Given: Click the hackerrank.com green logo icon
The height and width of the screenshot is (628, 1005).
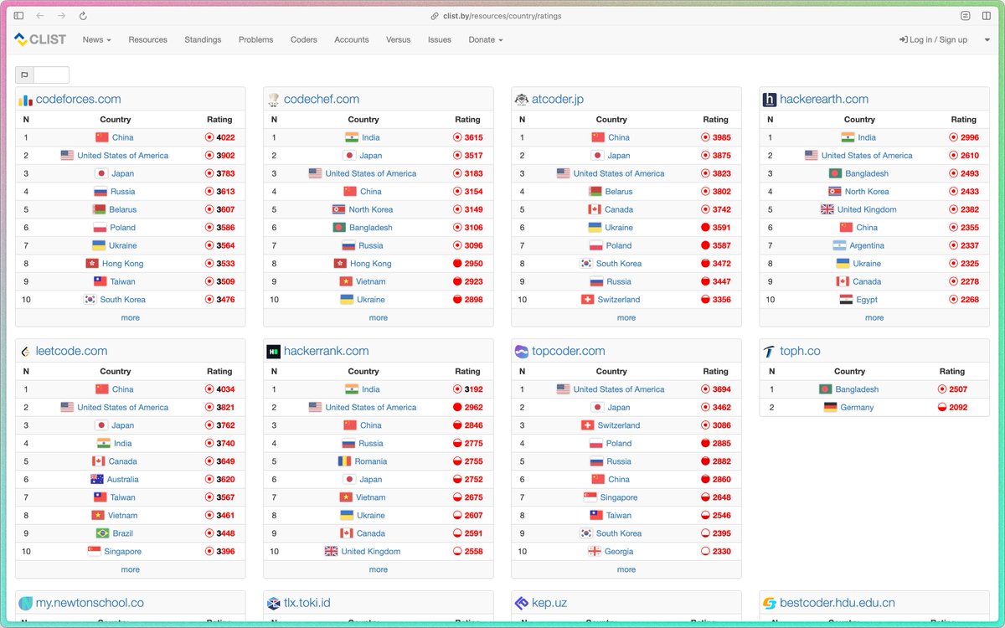Looking at the screenshot, I should coord(273,352).
